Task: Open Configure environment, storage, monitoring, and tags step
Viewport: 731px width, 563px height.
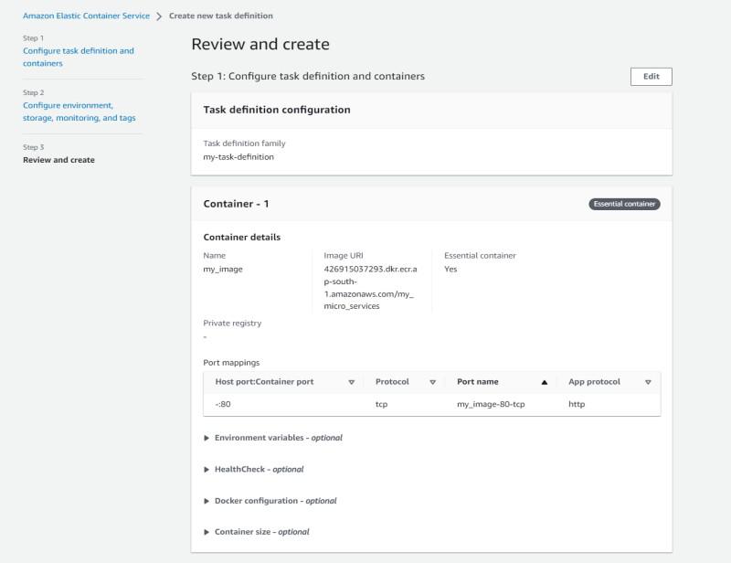Action: pyautogui.click(x=79, y=112)
